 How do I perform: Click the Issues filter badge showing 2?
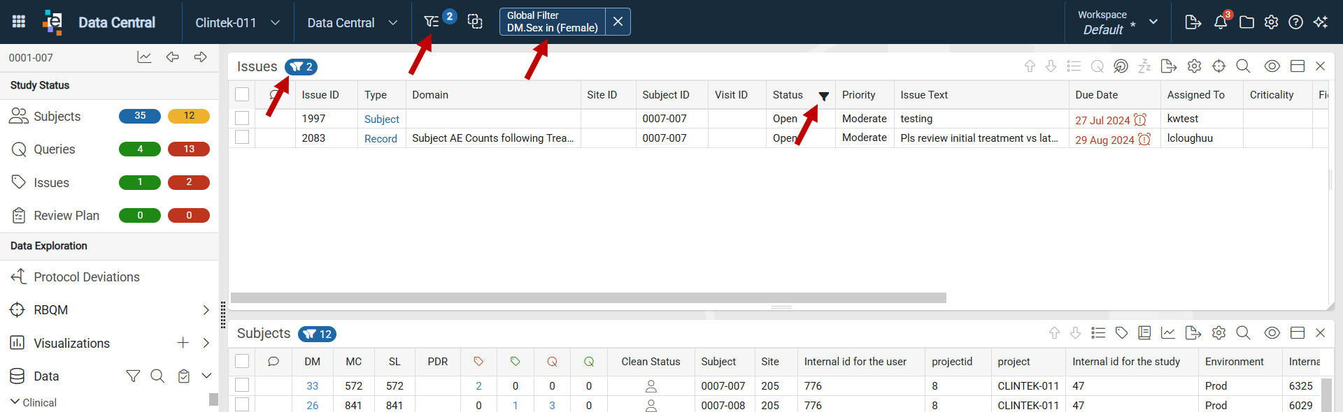click(301, 67)
